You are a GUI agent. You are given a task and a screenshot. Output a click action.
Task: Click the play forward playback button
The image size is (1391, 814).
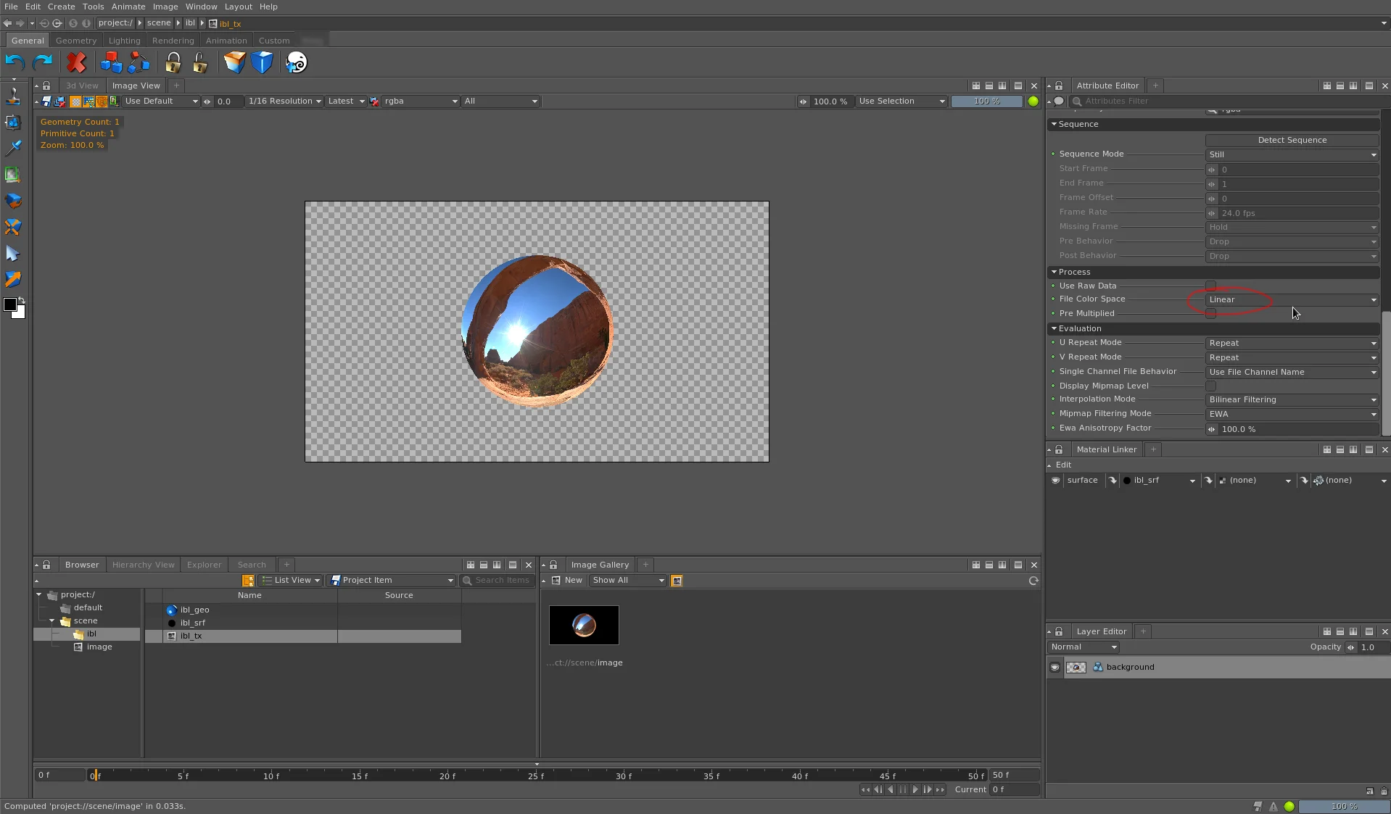[915, 790]
